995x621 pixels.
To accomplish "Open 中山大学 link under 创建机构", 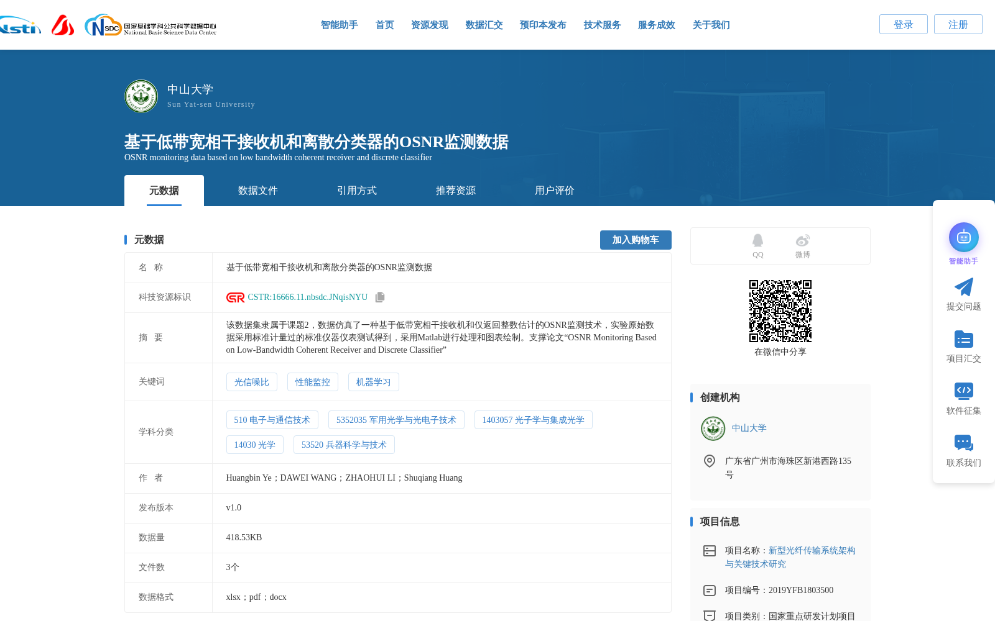I will point(749,428).
